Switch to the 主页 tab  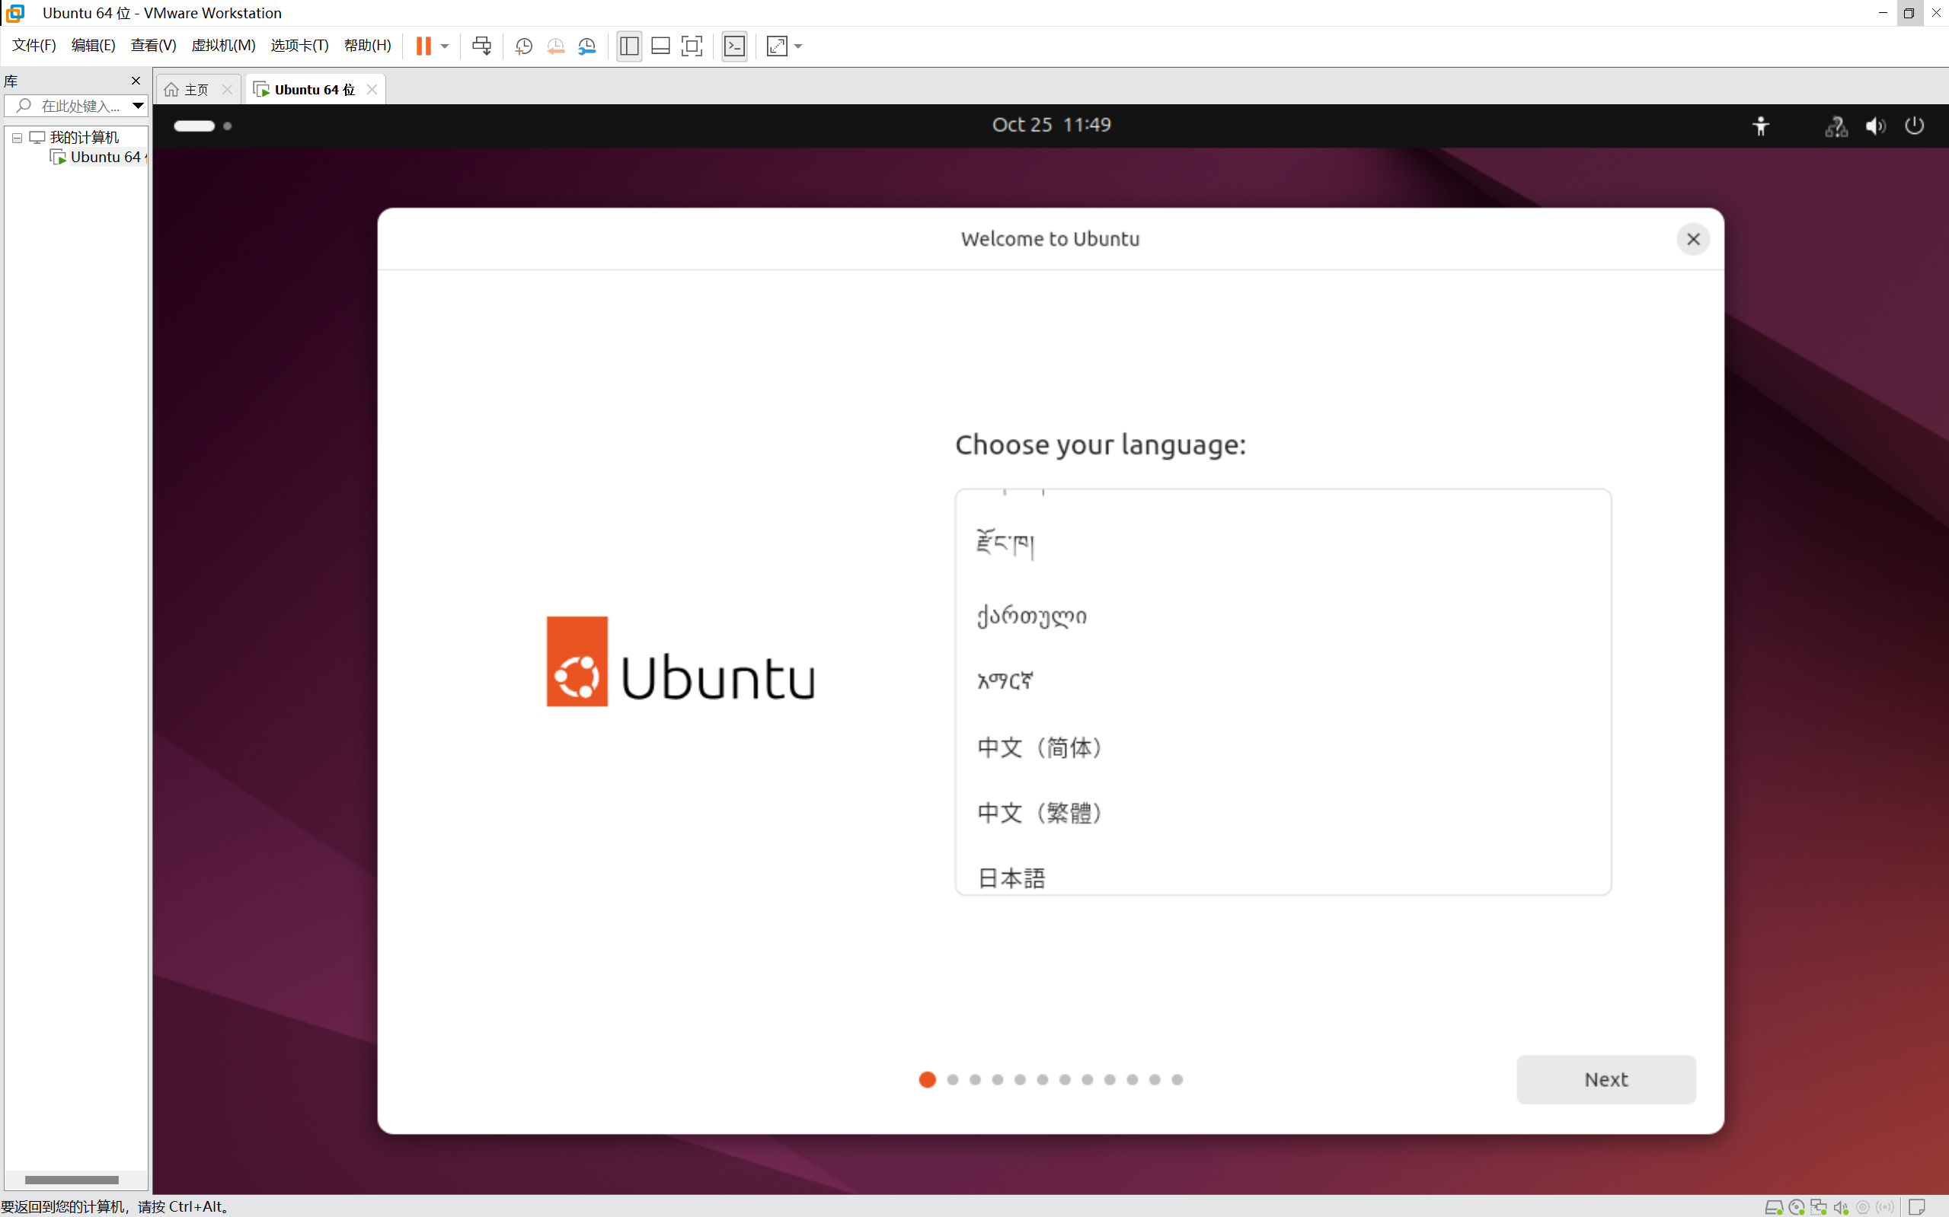coord(196,89)
